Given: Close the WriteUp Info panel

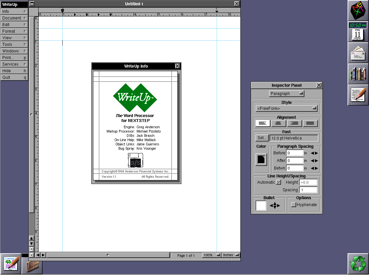Looking at the screenshot, I should 177,66.
